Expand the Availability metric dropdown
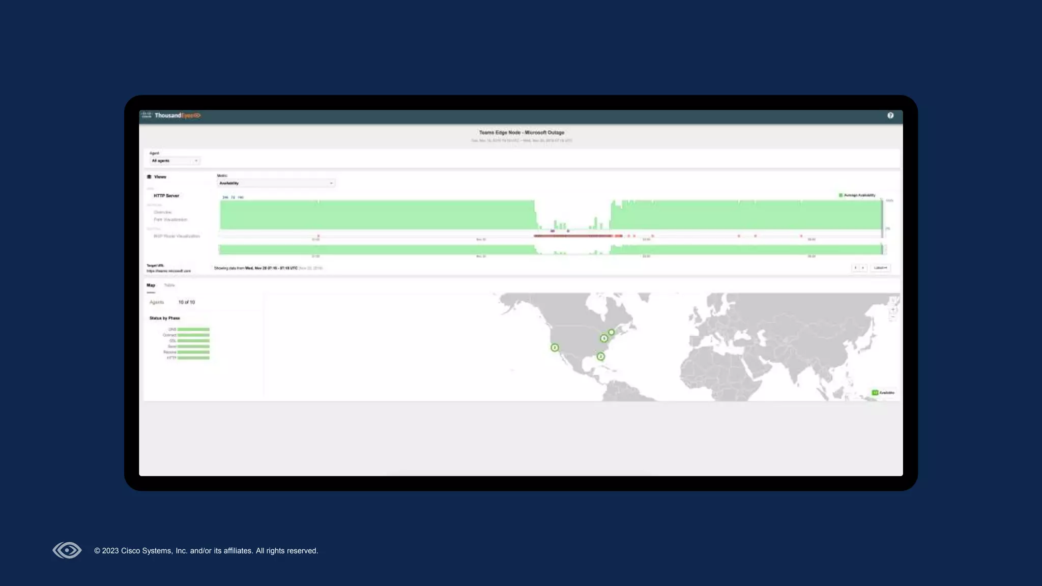This screenshot has height=586, width=1042. pos(276,183)
